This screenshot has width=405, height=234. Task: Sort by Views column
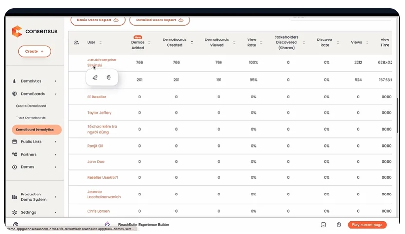pos(367,42)
